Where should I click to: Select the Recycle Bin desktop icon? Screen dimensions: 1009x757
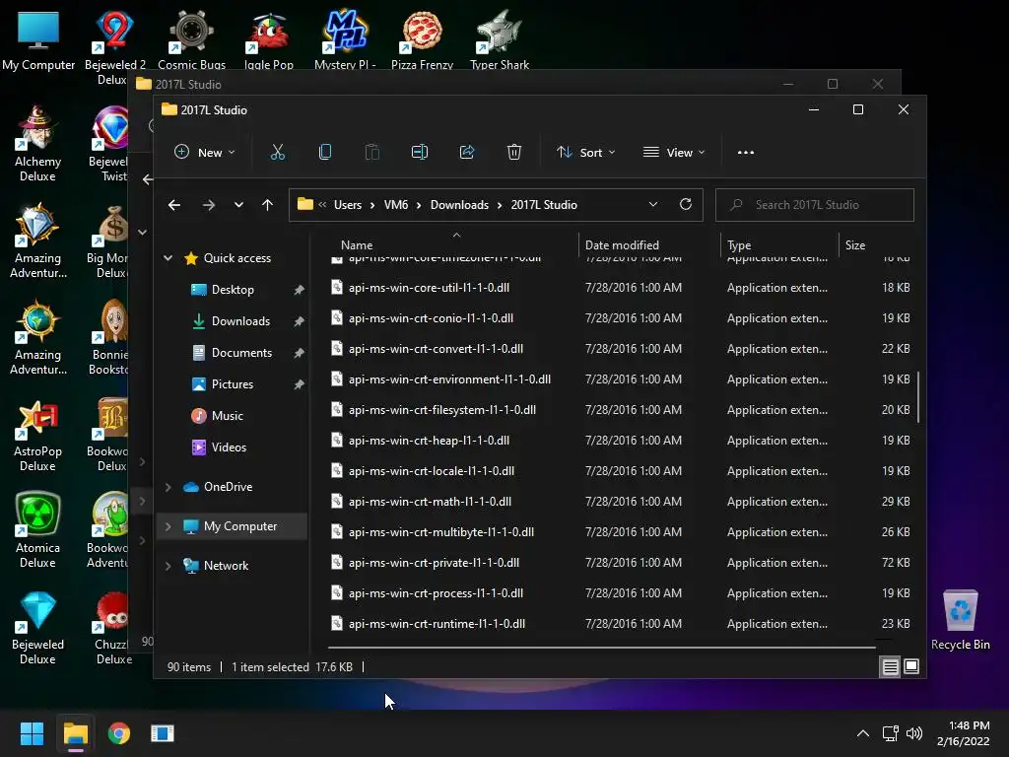click(960, 620)
